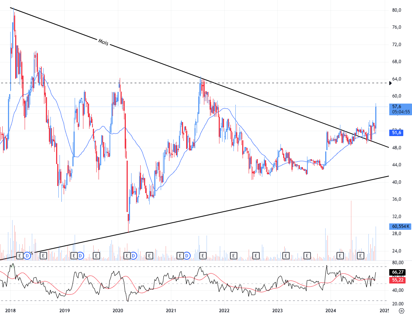This screenshot has width=412, height=316.
Task: Open first earnings E marker of 2022
Action: tap(233, 256)
